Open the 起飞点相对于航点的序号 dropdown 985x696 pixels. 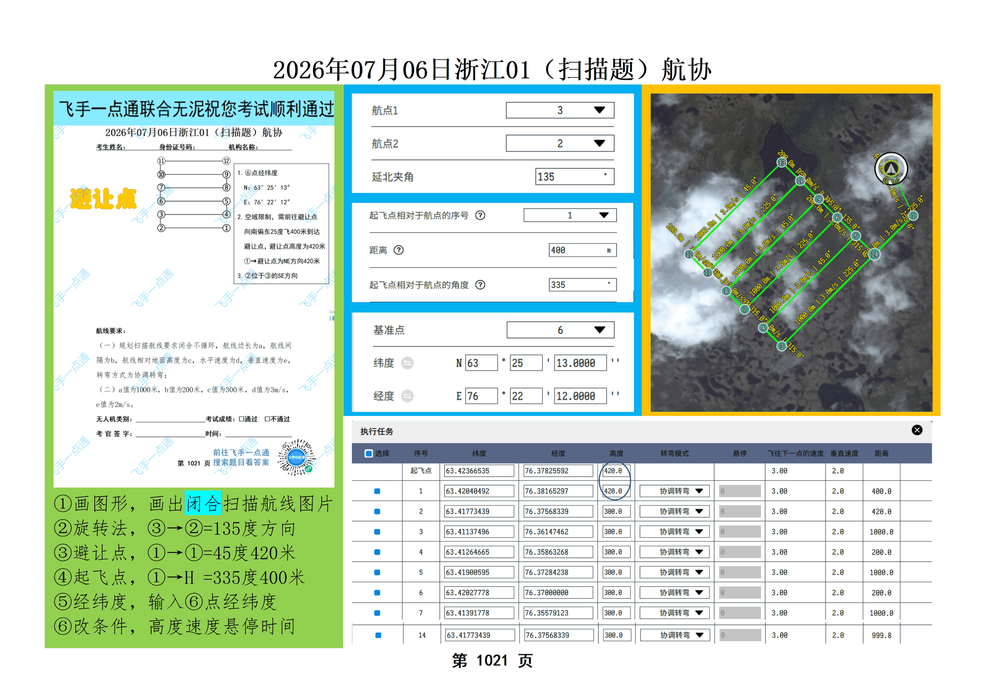pos(570,215)
